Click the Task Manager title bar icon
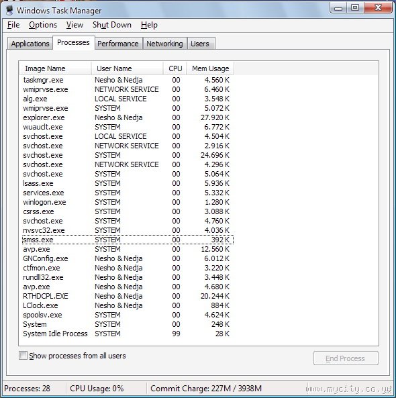This screenshot has width=396, height=398. [x=9, y=11]
